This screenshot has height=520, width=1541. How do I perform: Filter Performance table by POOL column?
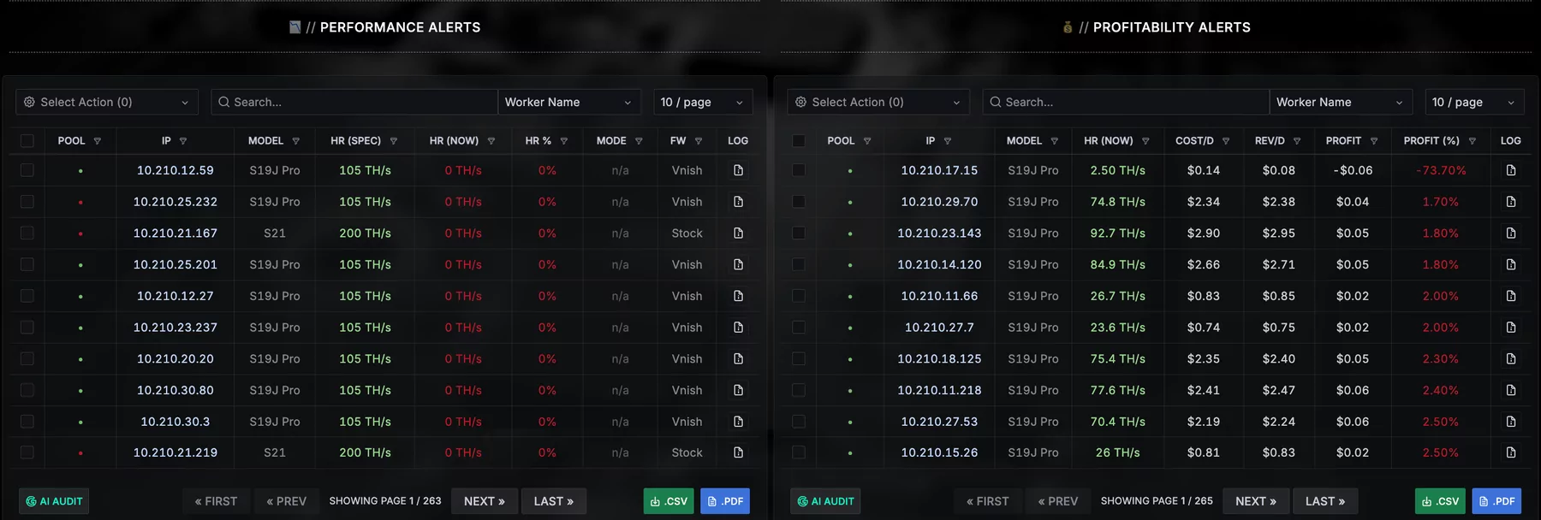[x=98, y=141]
